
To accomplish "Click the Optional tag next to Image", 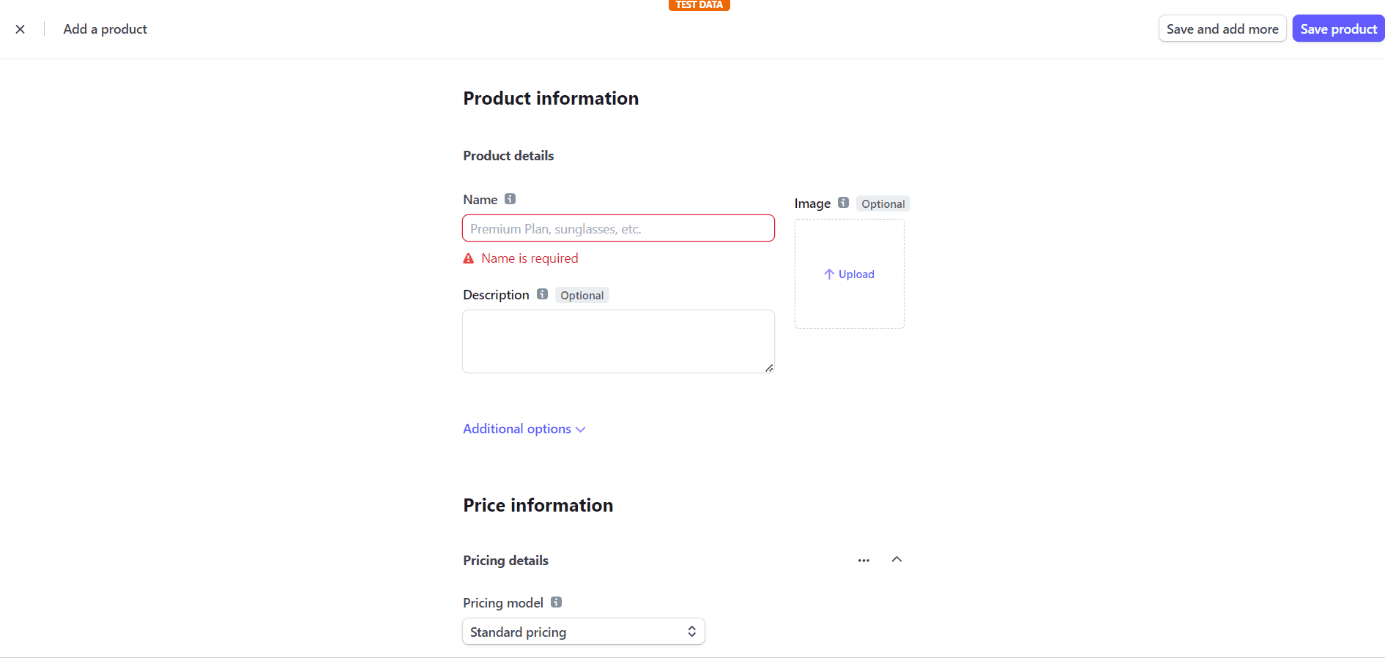I will point(883,203).
